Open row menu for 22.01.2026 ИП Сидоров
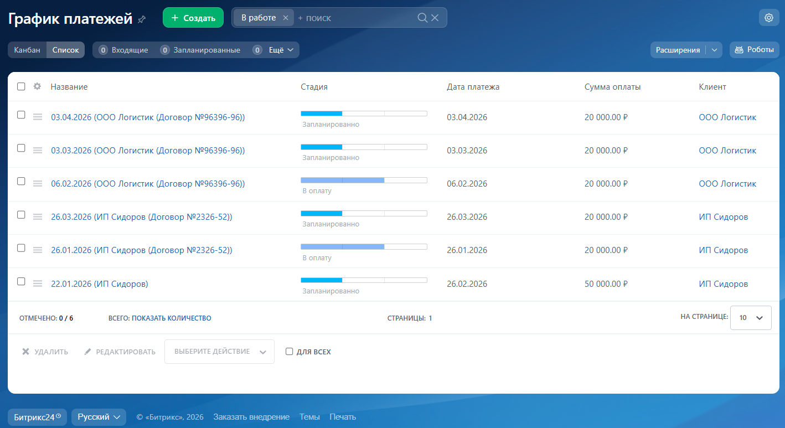 (x=38, y=283)
